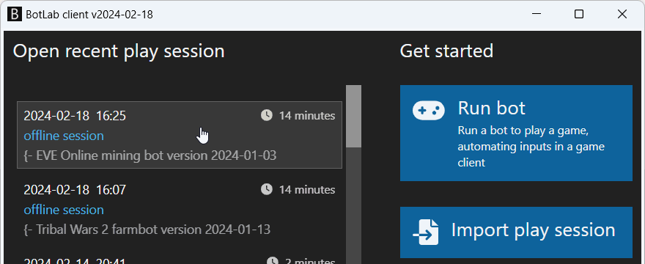The image size is (645, 264).
Task: Click the 'Get started' heading
Action: (x=446, y=51)
